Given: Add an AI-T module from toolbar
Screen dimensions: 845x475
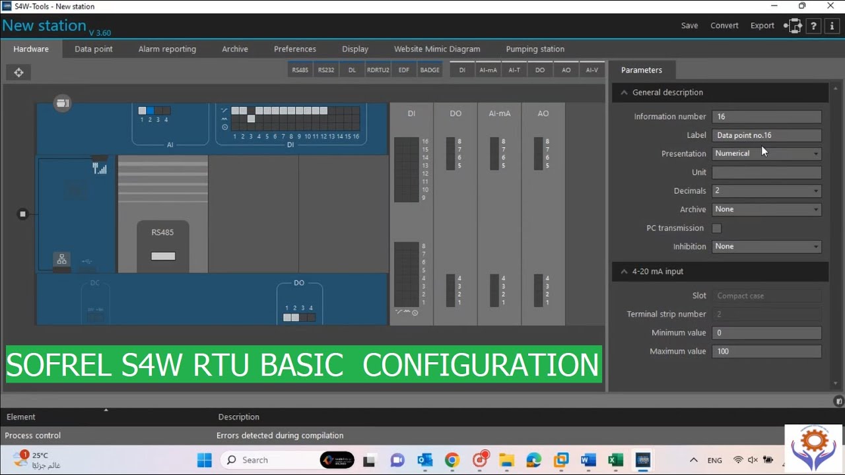Looking at the screenshot, I should coord(514,70).
